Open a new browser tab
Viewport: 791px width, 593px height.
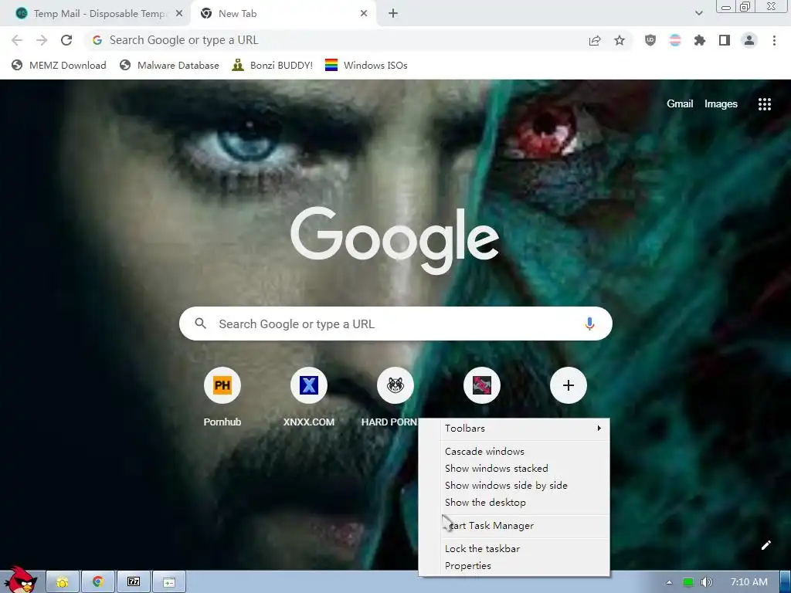point(393,14)
